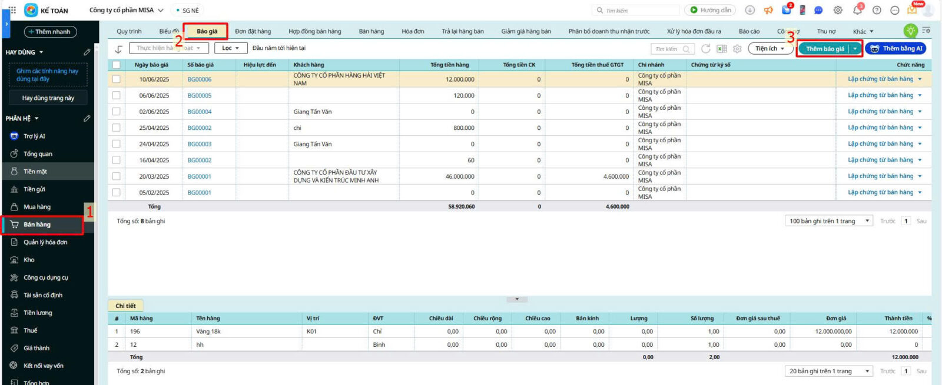
Task: Open the chat message bubble icon
Action: coord(818,10)
